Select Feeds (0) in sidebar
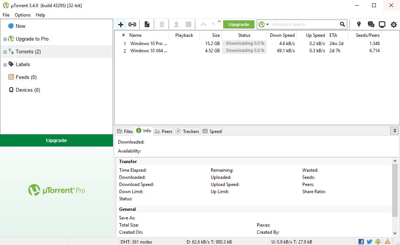The image size is (400, 245). pos(26,77)
